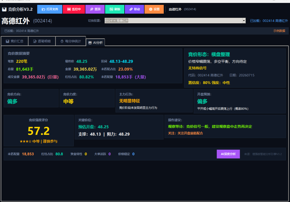290x202 pixels.
Task: Click the 57.2 auction strength score
Action: (x=39, y=131)
